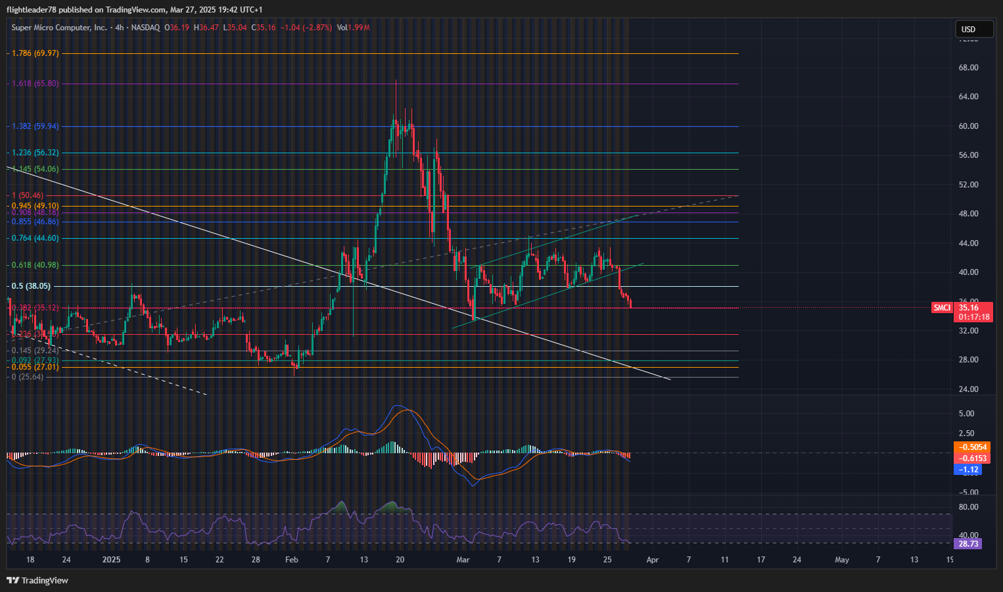Screen dimensions: 1003x592
Task: Click the '4h' interval label
Action: [119, 28]
